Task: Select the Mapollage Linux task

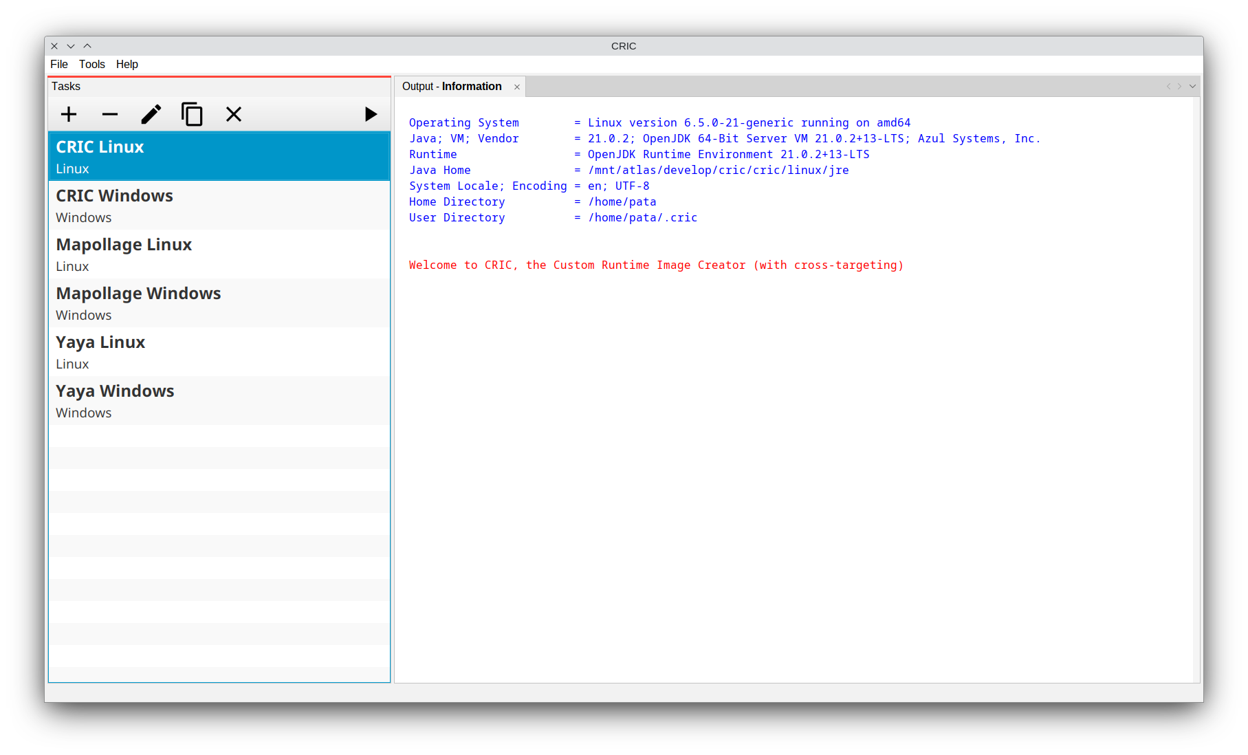Action: 219,254
